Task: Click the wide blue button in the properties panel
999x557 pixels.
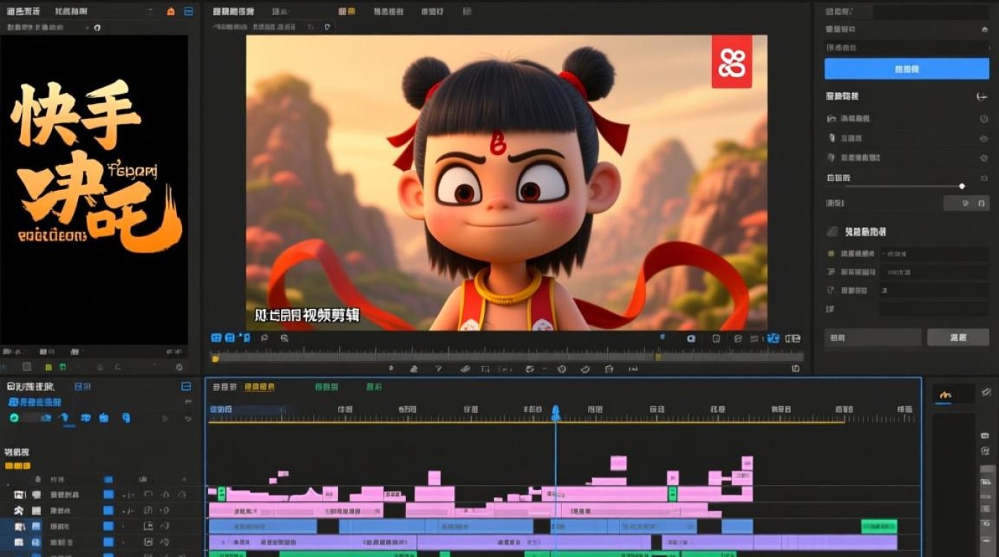Action: click(x=906, y=69)
